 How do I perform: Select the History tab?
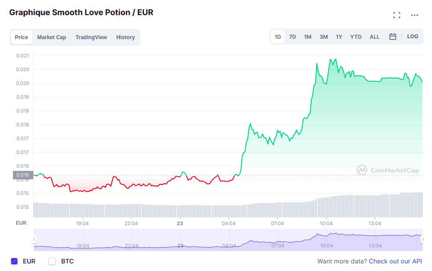[x=125, y=37]
